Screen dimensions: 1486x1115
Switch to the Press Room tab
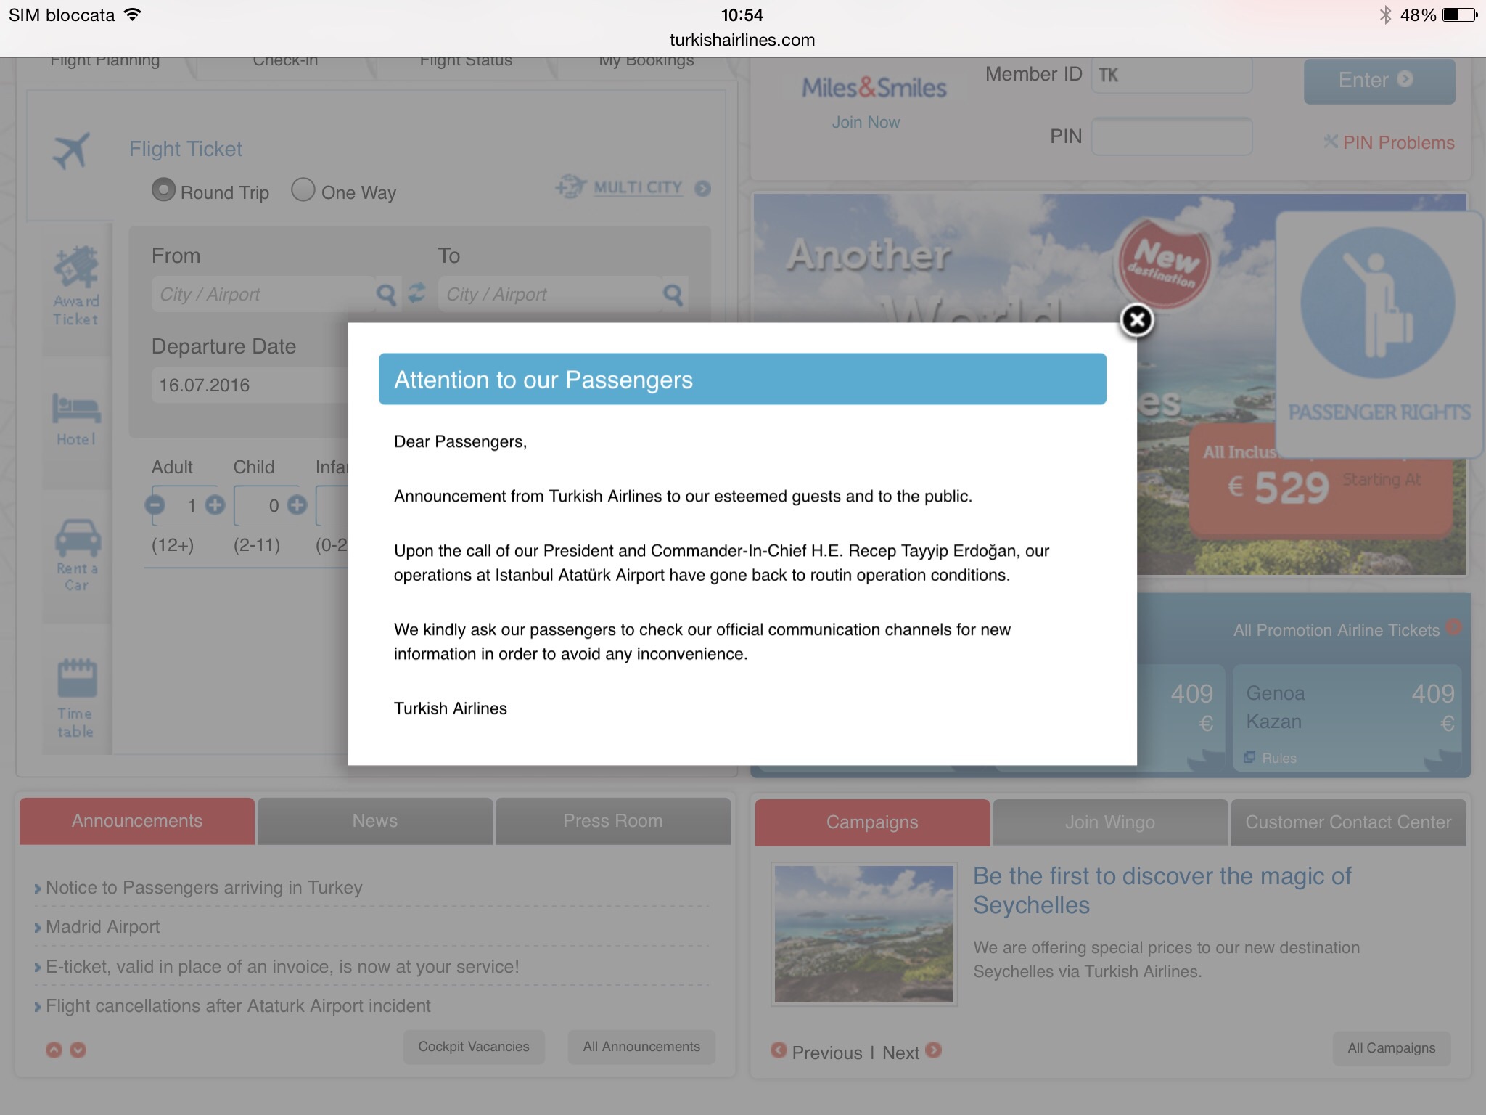point(613,821)
